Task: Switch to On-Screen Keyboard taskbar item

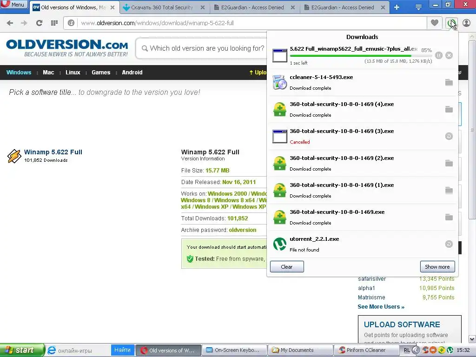Action: click(x=234, y=350)
